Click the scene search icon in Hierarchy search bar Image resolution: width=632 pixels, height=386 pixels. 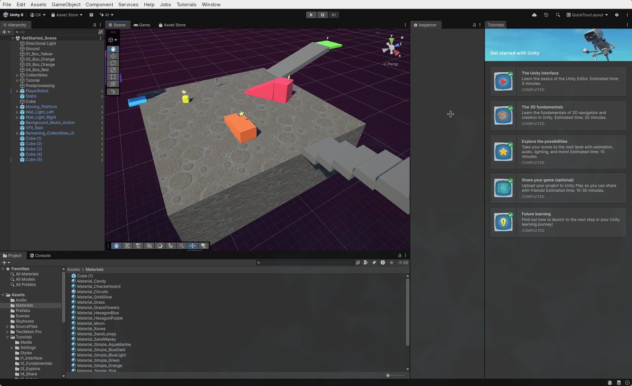101,32
